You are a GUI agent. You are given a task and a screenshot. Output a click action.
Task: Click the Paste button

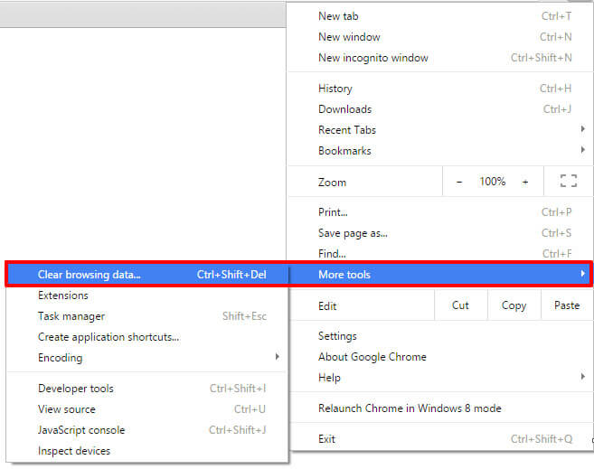click(x=567, y=305)
